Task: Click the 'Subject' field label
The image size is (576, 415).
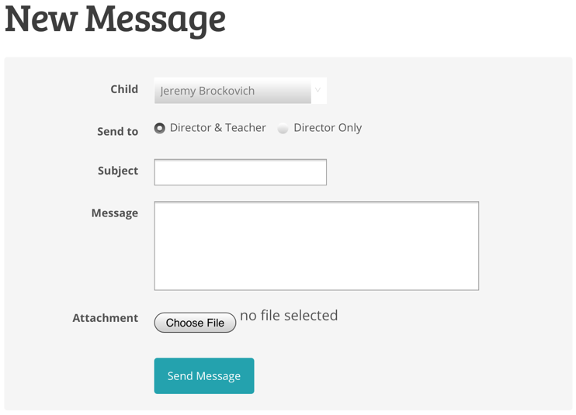Action: tap(118, 171)
